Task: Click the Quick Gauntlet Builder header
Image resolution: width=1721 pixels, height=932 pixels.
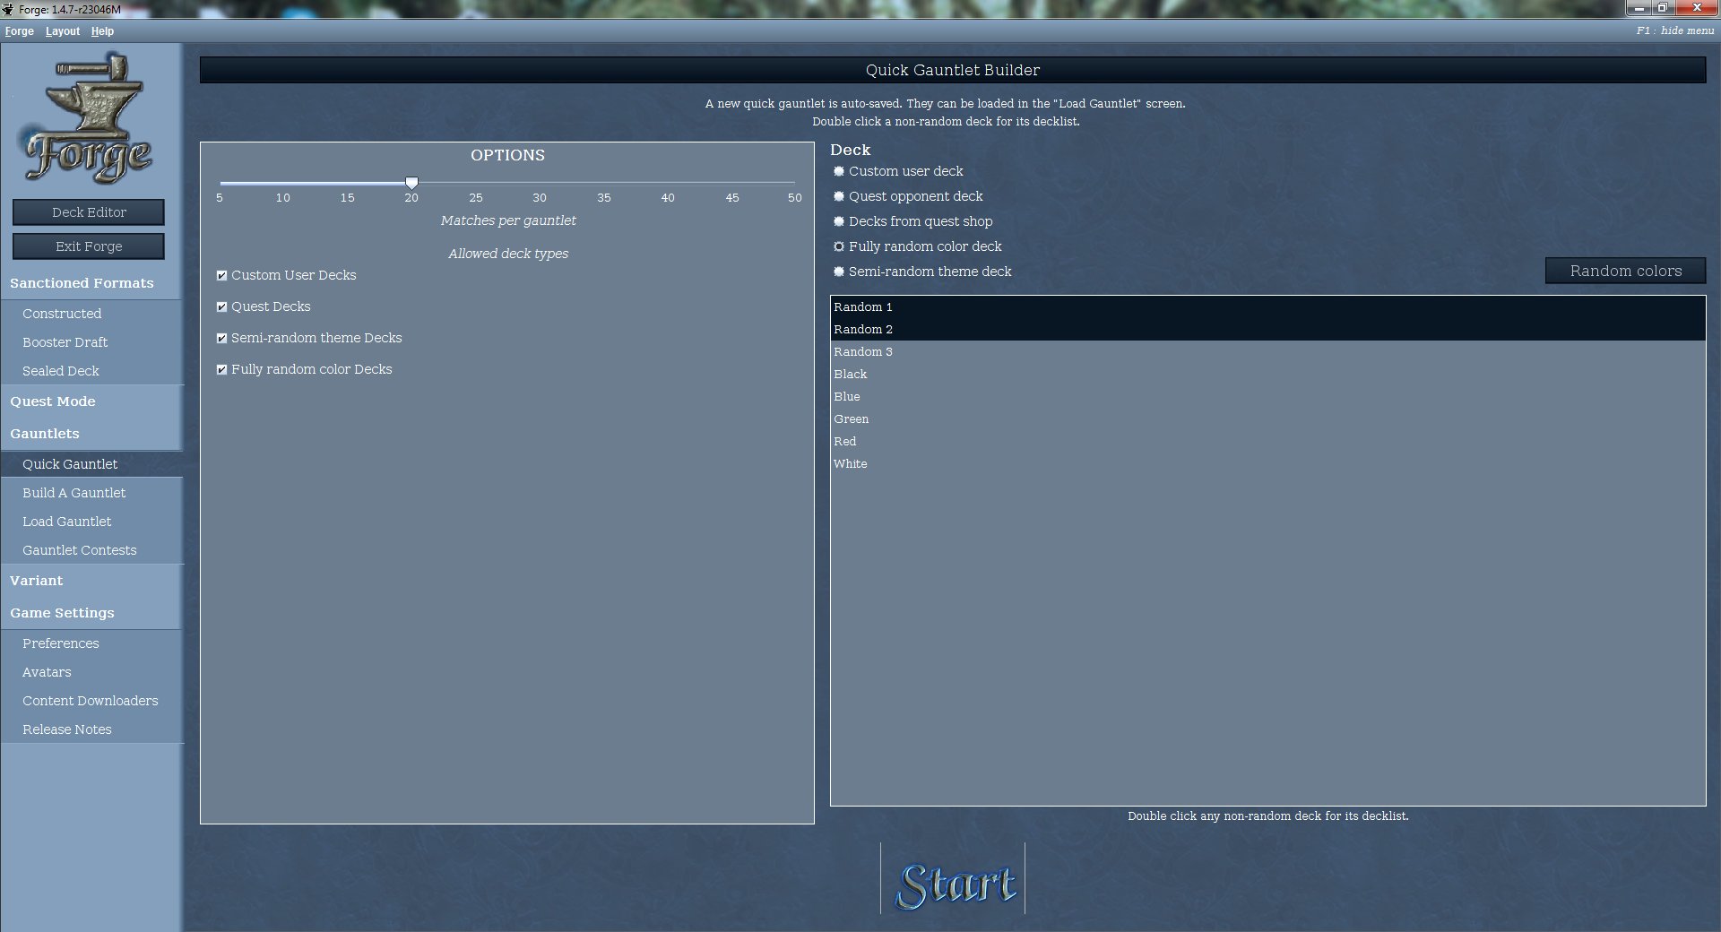Action: [953, 70]
